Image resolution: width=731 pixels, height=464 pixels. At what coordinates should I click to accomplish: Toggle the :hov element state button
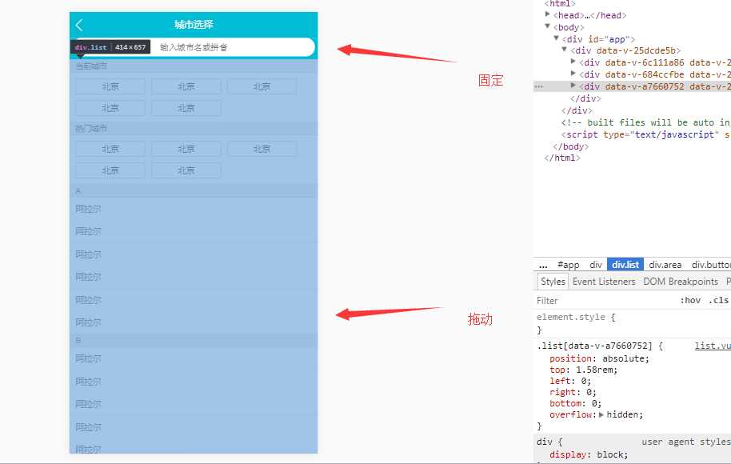pos(690,301)
